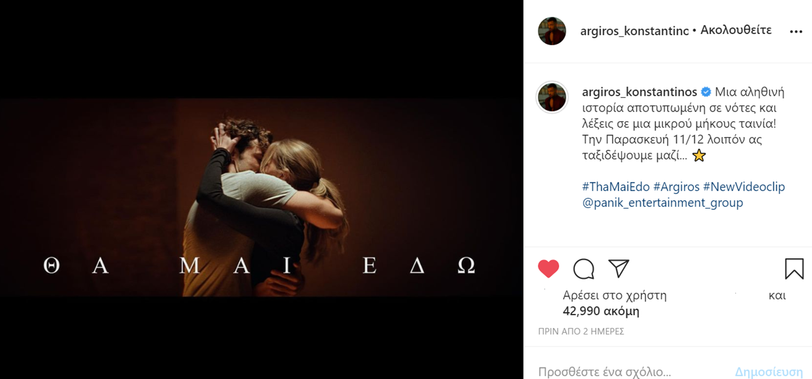Open #Argiros hashtag
812x379 pixels.
pyautogui.click(x=677, y=187)
